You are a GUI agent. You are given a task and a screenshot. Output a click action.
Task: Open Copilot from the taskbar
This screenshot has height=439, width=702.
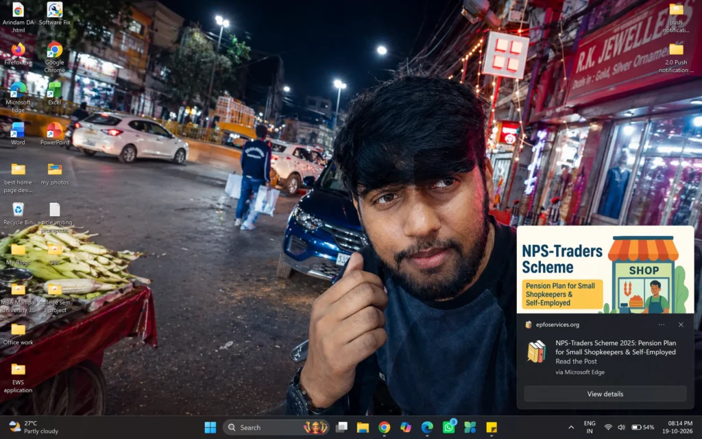[406, 427]
